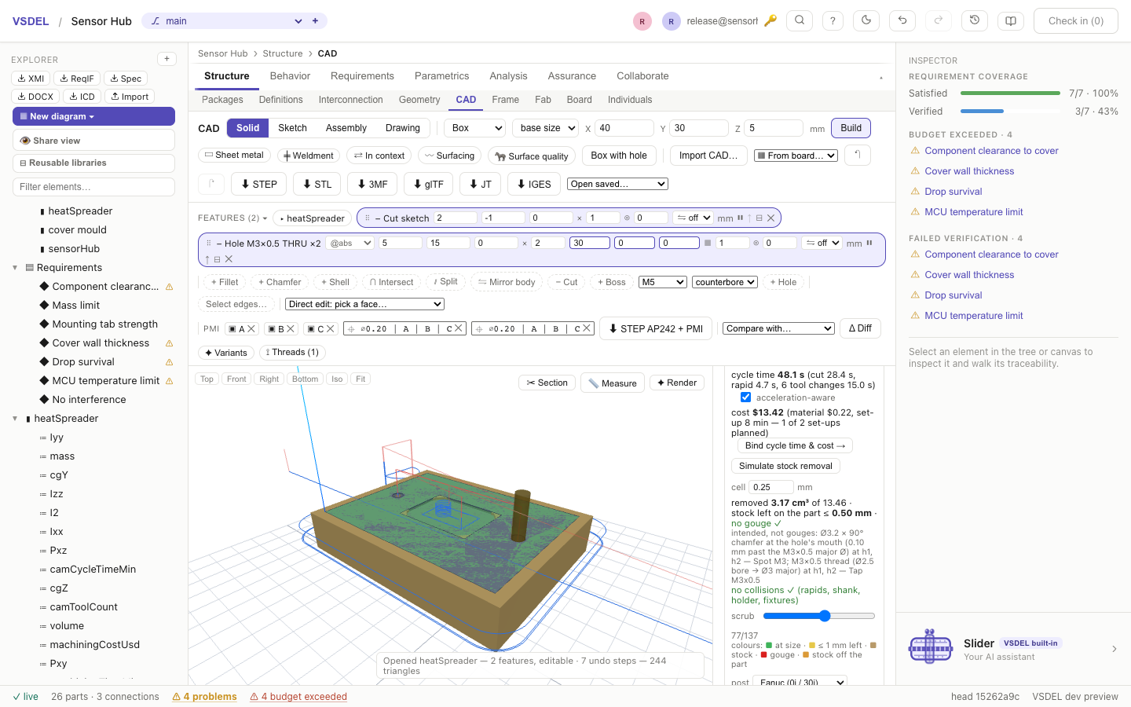Open the Geometry sub-tab
Image resolution: width=1131 pixels, height=707 pixels.
(x=419, y=100)
